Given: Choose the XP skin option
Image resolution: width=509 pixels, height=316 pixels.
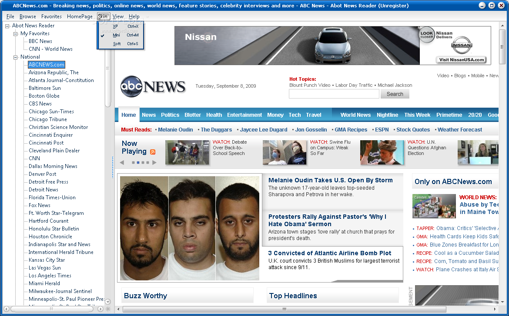Looking at the screenshot, I should point(121,26).
